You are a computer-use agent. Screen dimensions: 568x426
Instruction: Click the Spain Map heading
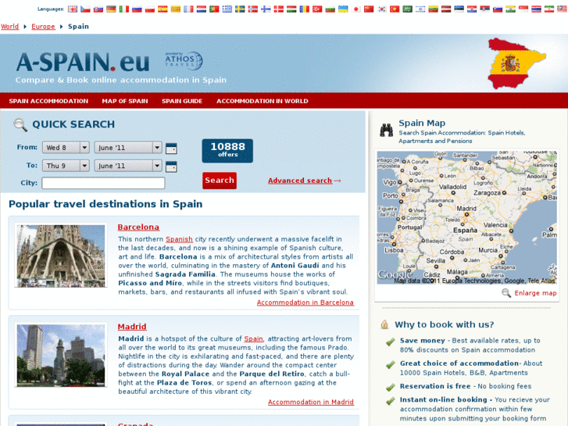click(x=422, y=123)
